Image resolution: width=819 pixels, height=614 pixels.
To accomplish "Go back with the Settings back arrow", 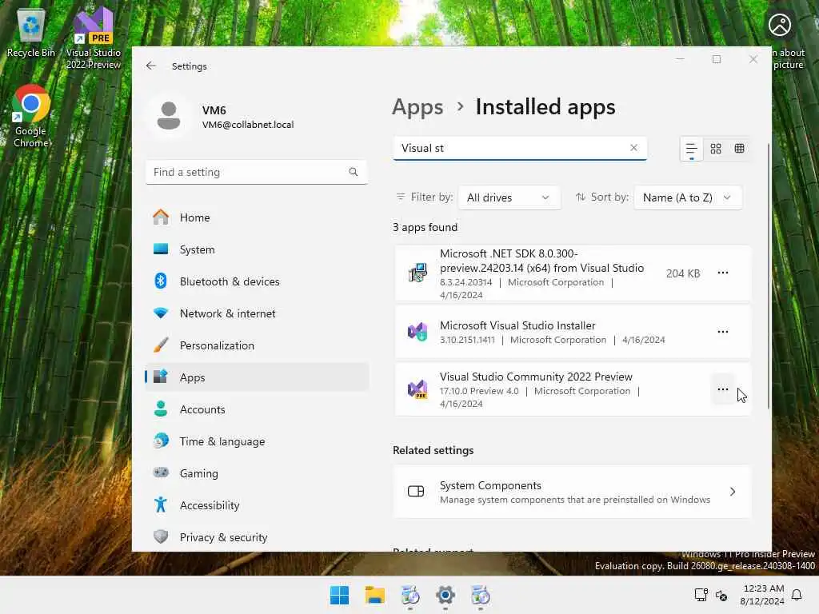I will point(151,66).
